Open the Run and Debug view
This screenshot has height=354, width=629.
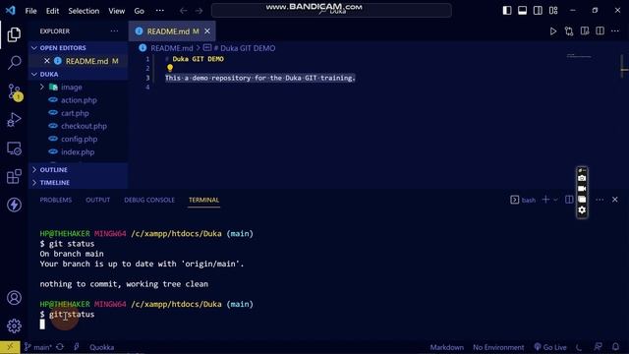(14, 120)
